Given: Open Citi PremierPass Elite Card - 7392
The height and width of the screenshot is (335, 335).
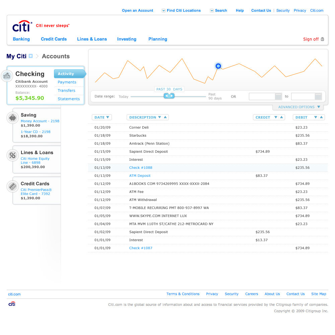Looking at the screenshot, I should point(36,192).
